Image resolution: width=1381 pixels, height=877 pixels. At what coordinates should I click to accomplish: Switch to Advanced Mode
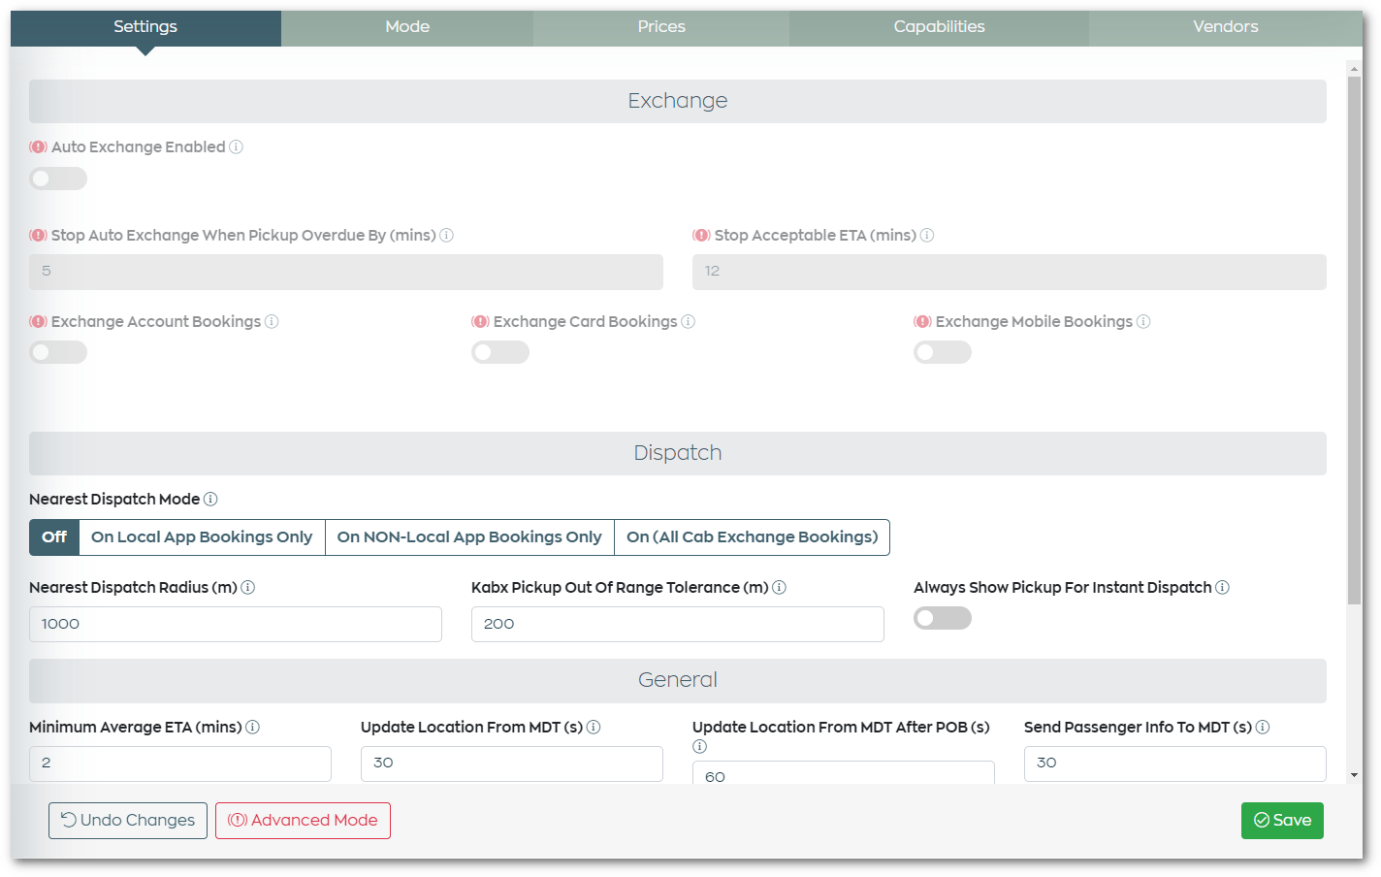[x=303, y=820]
